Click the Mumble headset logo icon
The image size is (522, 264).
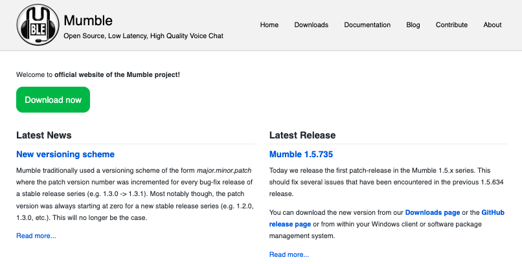click(x=38, y=25)
